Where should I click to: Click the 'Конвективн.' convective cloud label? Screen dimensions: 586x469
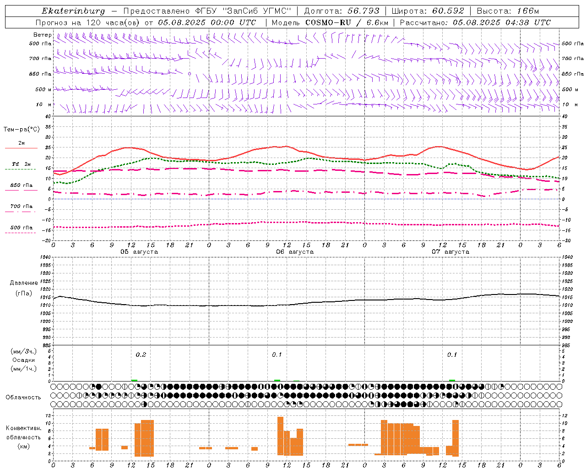(24, 428)
